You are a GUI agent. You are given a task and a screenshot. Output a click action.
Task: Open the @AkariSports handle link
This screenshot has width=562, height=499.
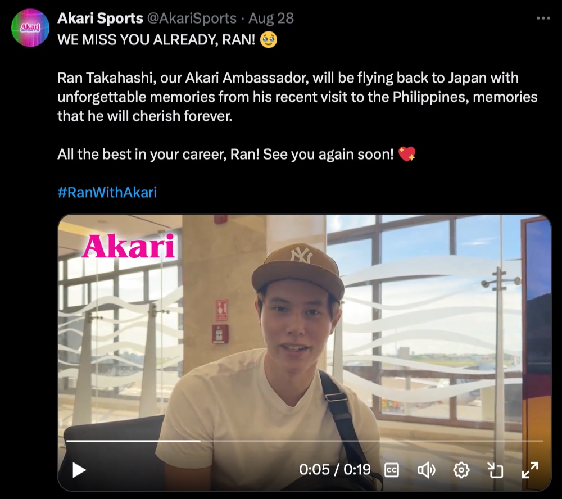(192, 19)
